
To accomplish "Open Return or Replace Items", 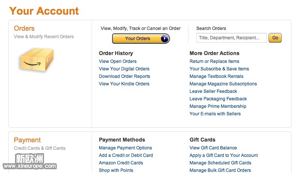I will [214, 61].
